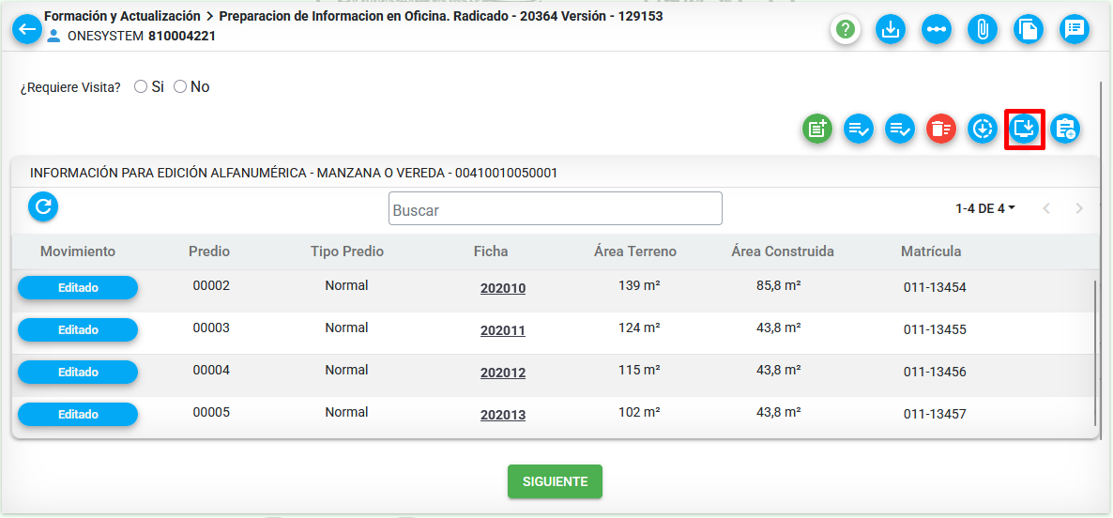Viewport: 1113px width, 518px height.
Task: Click the paperclip attachments icon
Action: click(x=983, y=29)
